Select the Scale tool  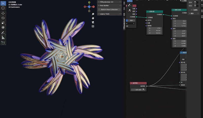[3, 23]
